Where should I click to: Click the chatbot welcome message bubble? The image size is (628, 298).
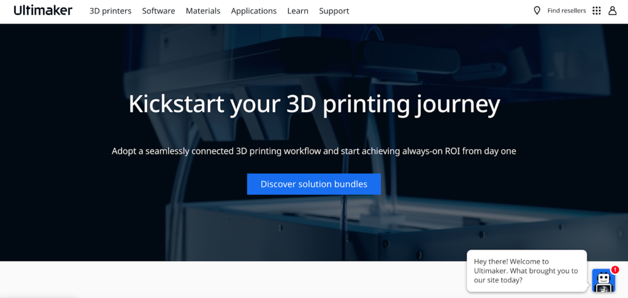coord(526,270)
